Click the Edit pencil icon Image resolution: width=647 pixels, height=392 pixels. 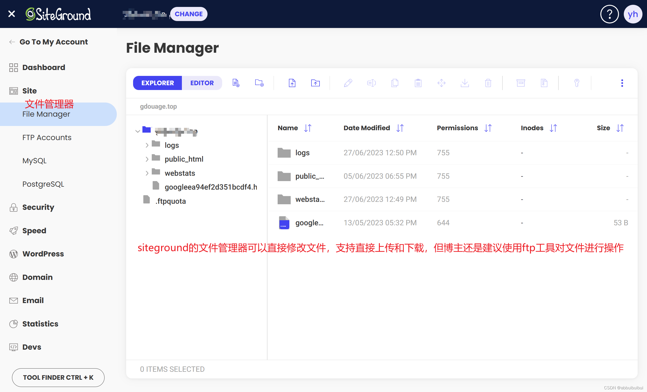pyautogui.click(x=348, y=83)
